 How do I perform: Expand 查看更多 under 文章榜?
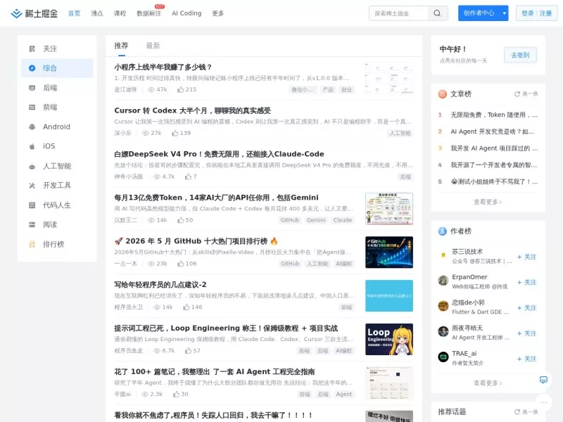click(488, 202)
